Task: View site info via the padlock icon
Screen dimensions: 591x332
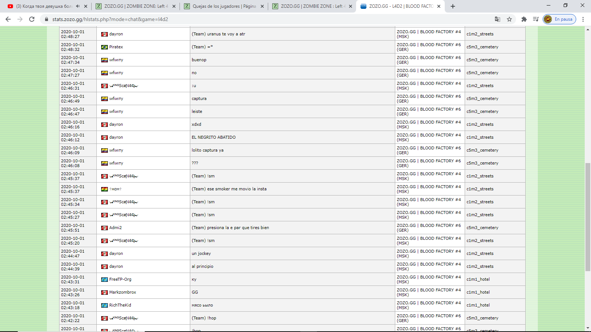Action: [46, 19]
